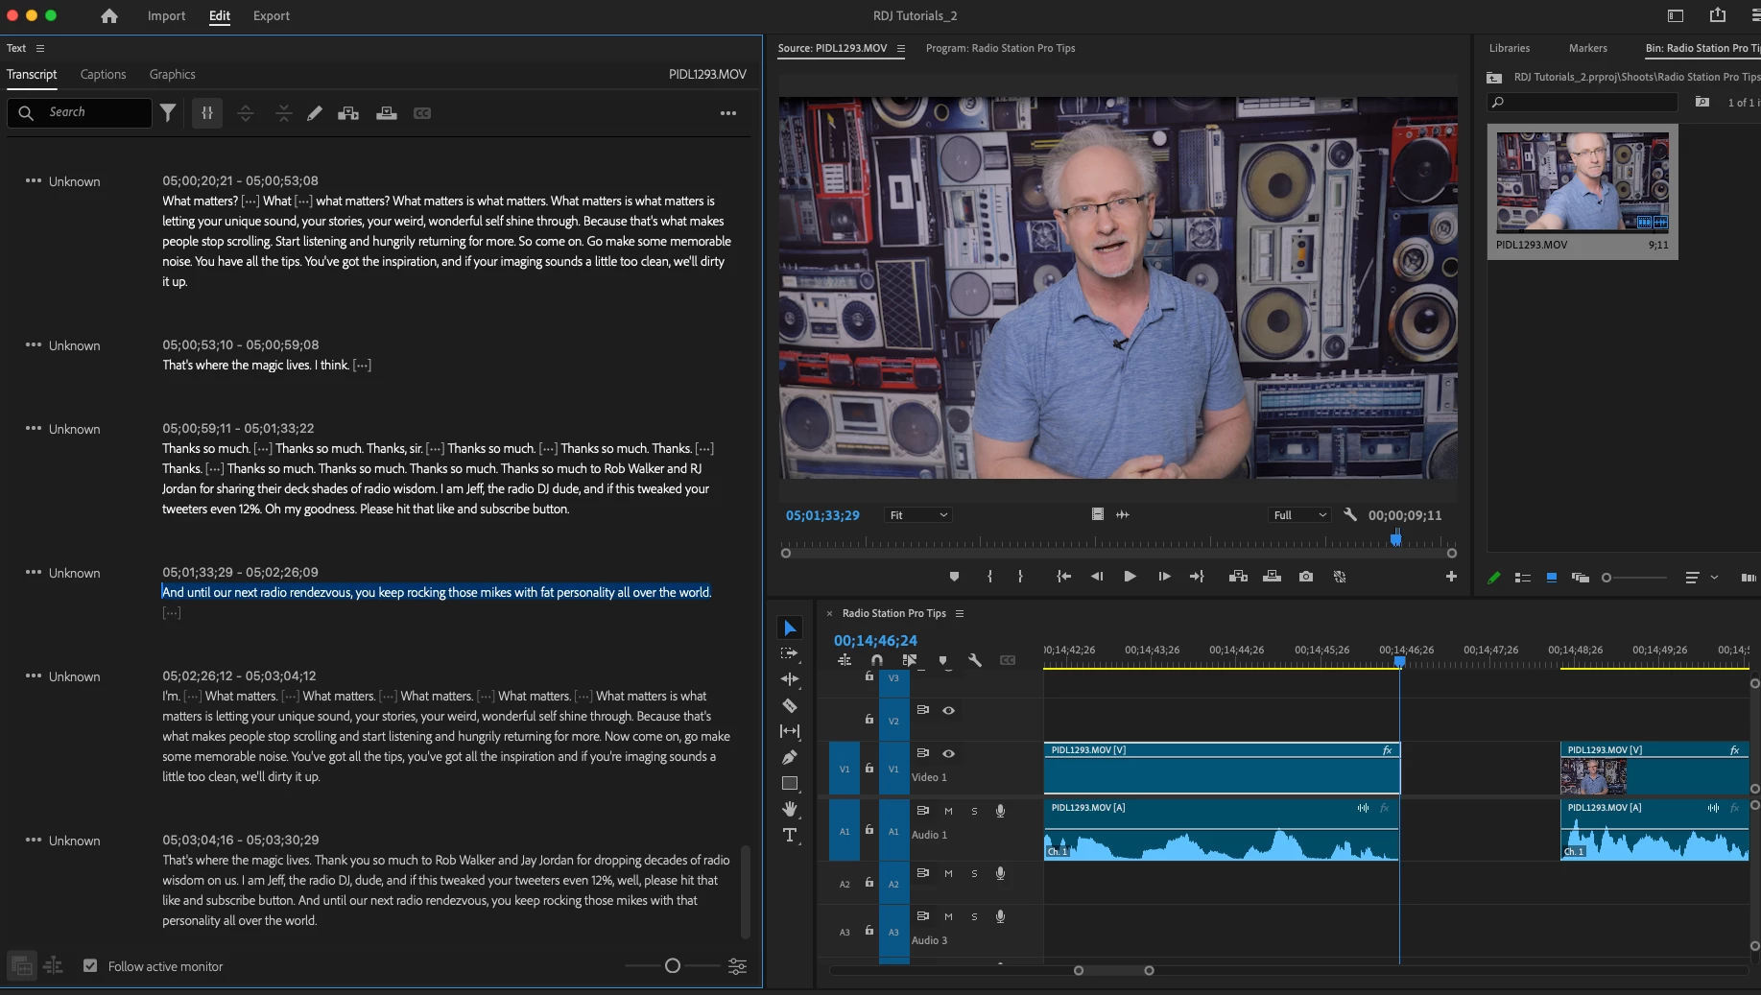Click Export Frame camera icon
This screenshot has height=995, width=1761.
[x=1306, y=577]
